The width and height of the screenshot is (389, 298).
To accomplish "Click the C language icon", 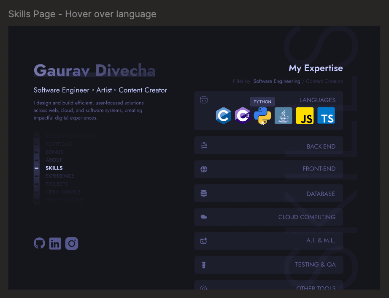I will (224, 116).
